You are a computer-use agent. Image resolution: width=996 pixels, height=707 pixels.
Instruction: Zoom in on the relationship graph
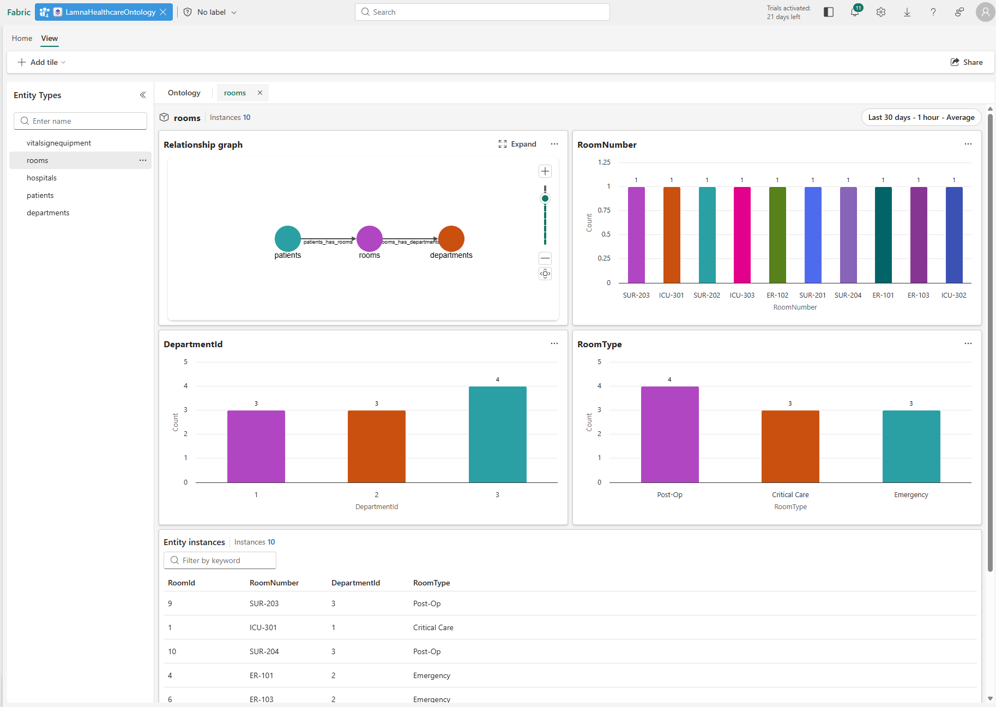point(545,171)
